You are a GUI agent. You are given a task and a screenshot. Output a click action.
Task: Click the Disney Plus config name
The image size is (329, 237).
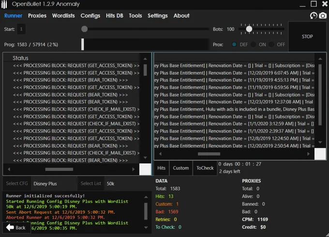(45, 183)
